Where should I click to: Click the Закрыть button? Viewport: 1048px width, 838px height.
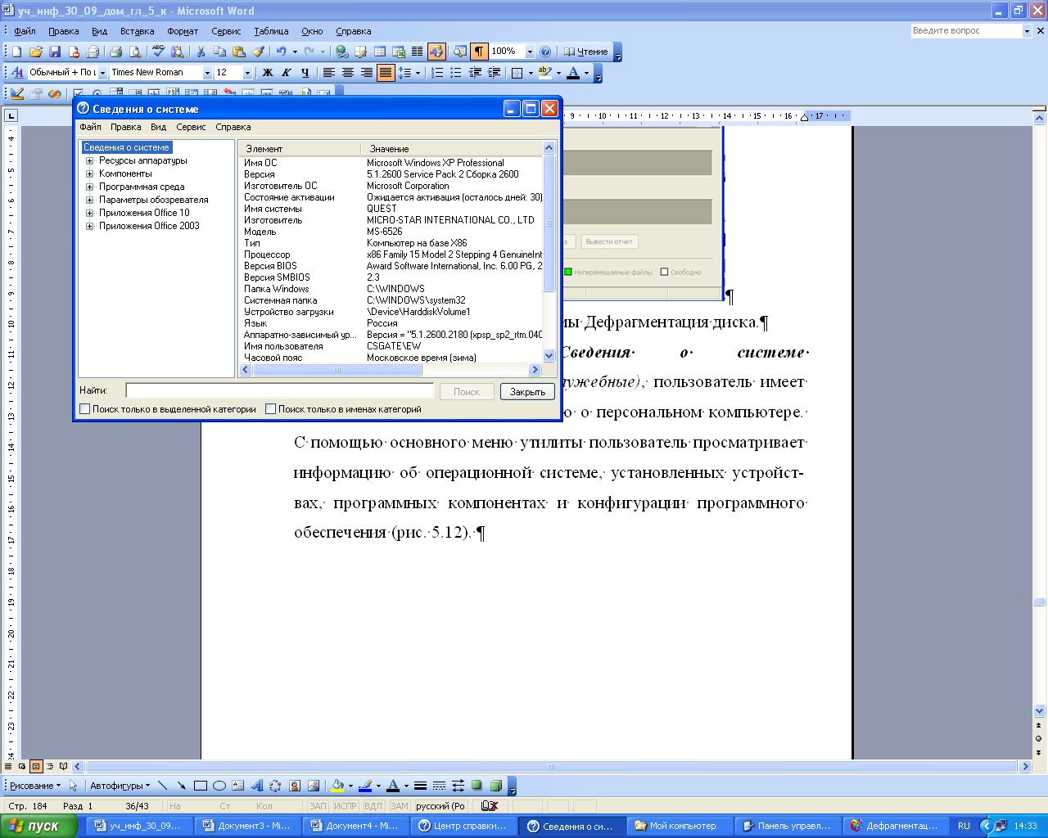click(527, 392)
